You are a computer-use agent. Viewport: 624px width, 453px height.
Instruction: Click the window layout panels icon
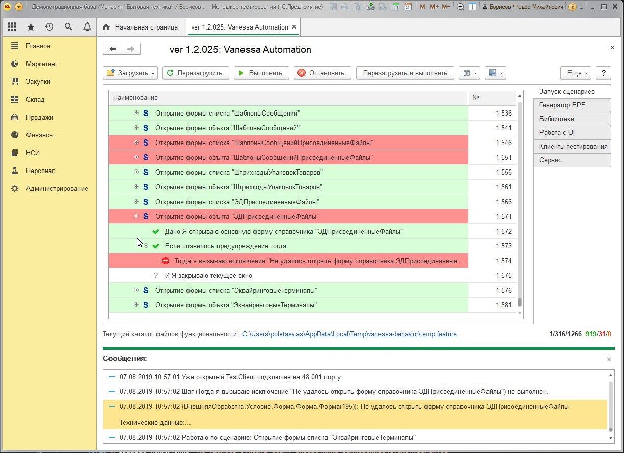(x=473, y=7)
